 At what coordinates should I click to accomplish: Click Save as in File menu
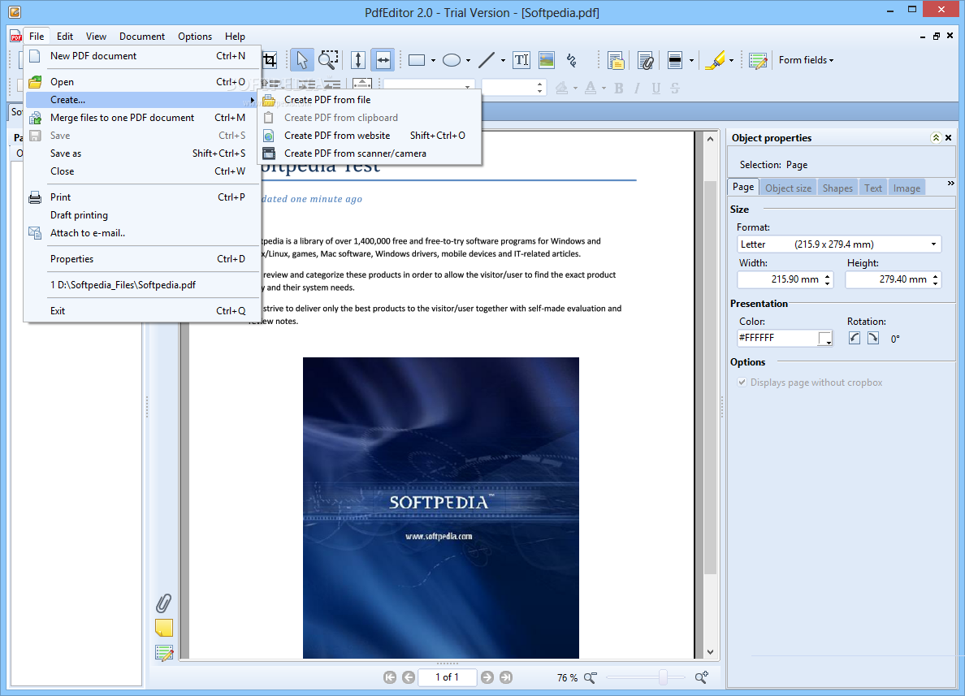[x=141, y=153]
